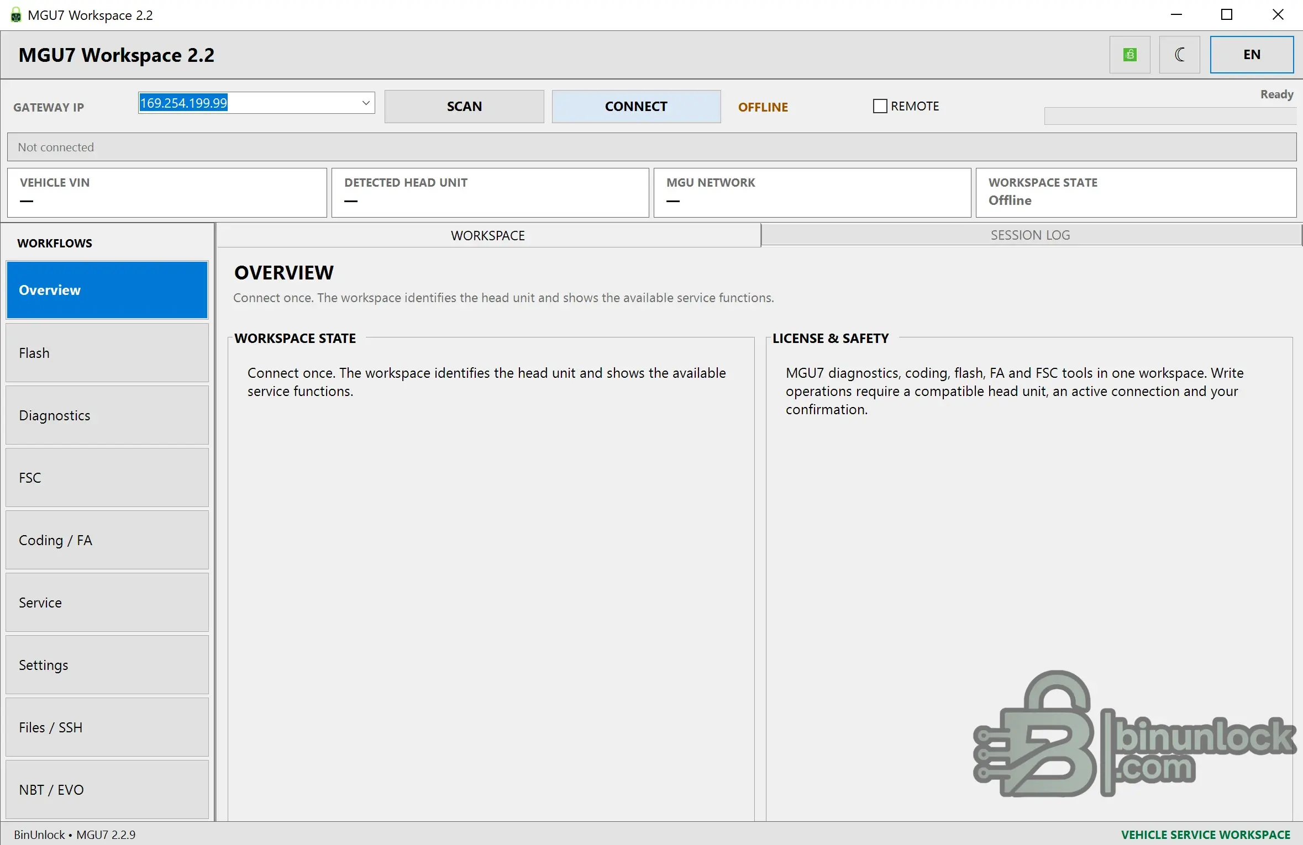Click the green VEHICLE SERVICE WORKSPACE text

(1206, 835)
